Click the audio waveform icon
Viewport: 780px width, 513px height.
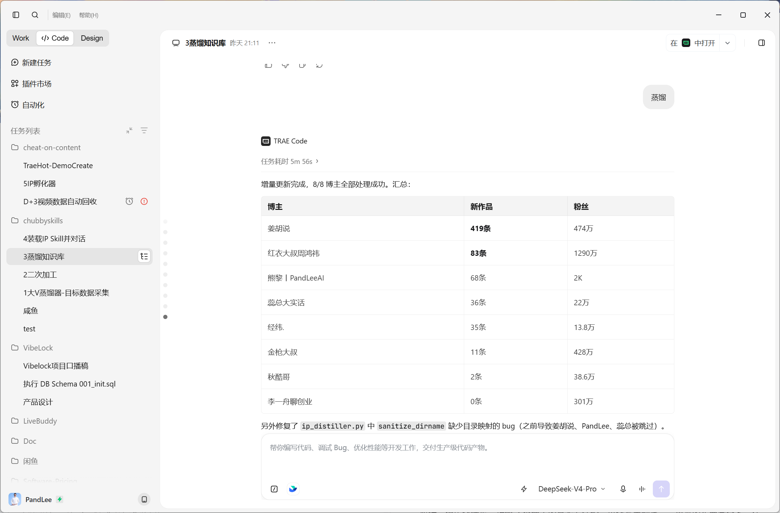click(642, 489)
